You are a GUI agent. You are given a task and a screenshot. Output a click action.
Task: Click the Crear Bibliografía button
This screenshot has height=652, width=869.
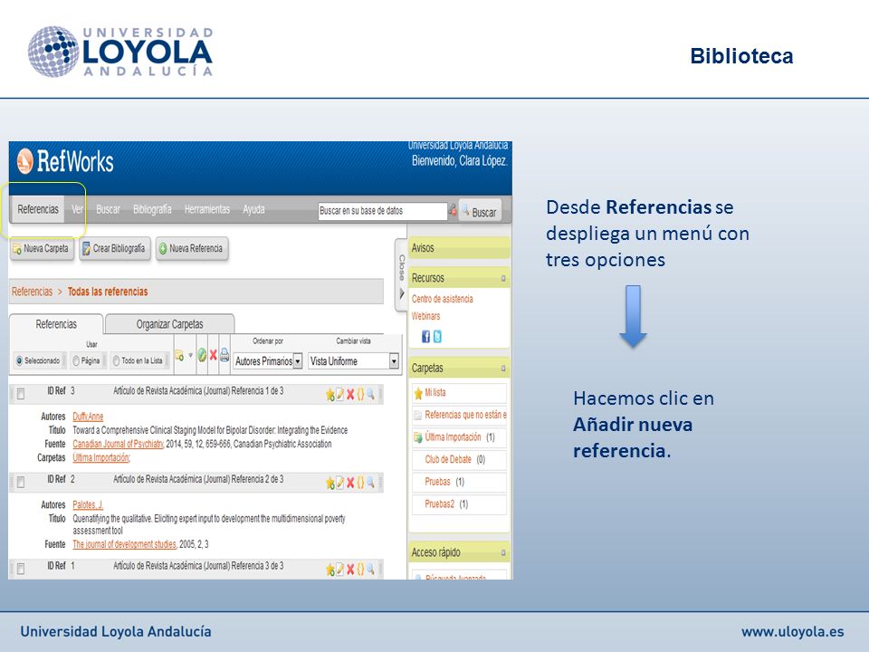pyautogui.click(x=114, y=249)
